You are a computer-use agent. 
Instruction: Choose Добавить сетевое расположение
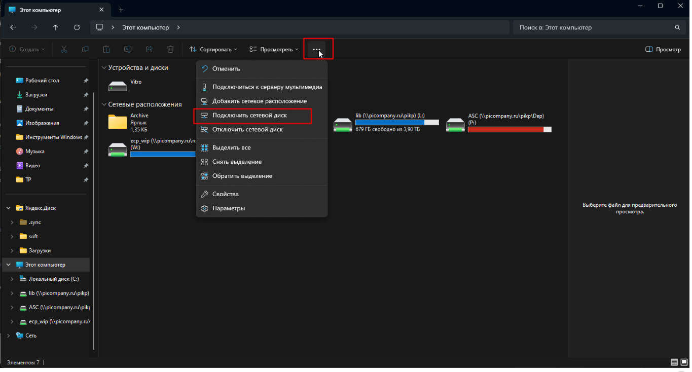[262, 101]
